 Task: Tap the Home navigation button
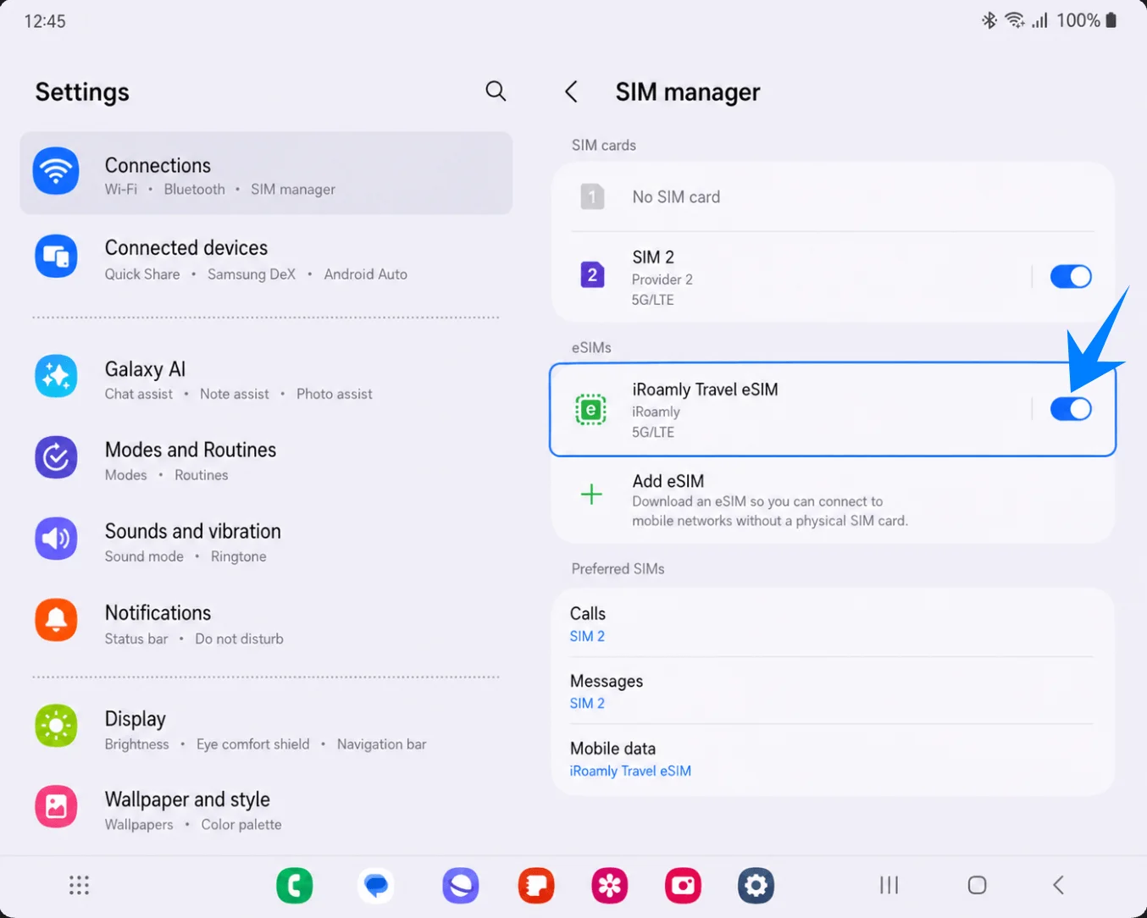(x=977, y=885)
